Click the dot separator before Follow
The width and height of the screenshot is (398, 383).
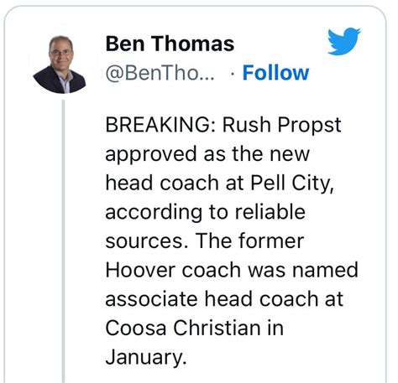[x=232, y=74]
